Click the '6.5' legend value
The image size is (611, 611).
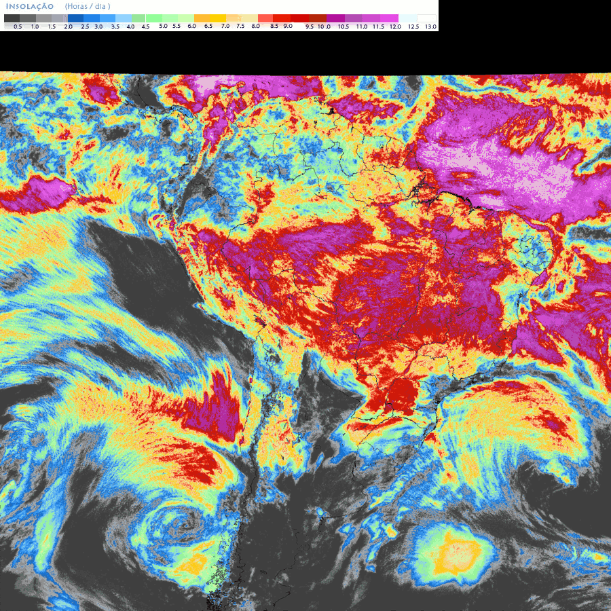208,26
